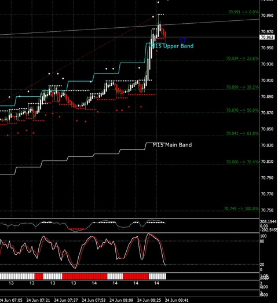Image resolution: width=278 pixels, height=303 pixels.
Task: Click price axis value 70.810
Action: click(267, 162)
